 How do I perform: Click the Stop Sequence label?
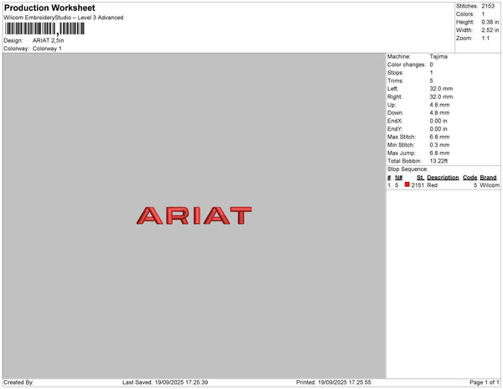[407, 169]
